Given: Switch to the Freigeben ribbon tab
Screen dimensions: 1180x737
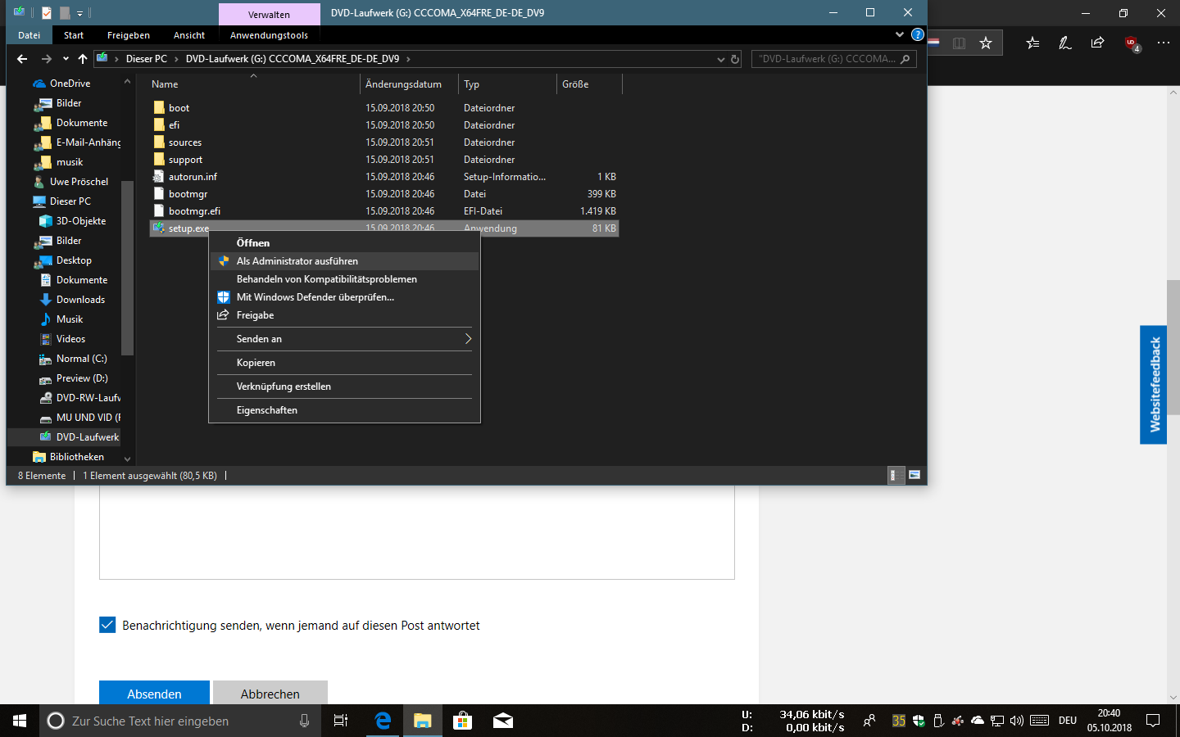Looking at the screenshot, I should (x=129, y=35).
